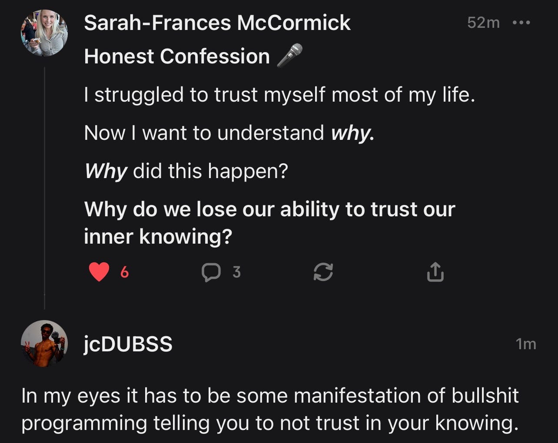Open the three-dots more options menu
The width and height of the screenshot is (558, 443).
click(521, 23)
